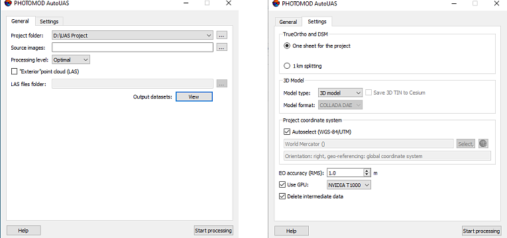Click the EO accuracy spinner arrows

pos(366,173)
